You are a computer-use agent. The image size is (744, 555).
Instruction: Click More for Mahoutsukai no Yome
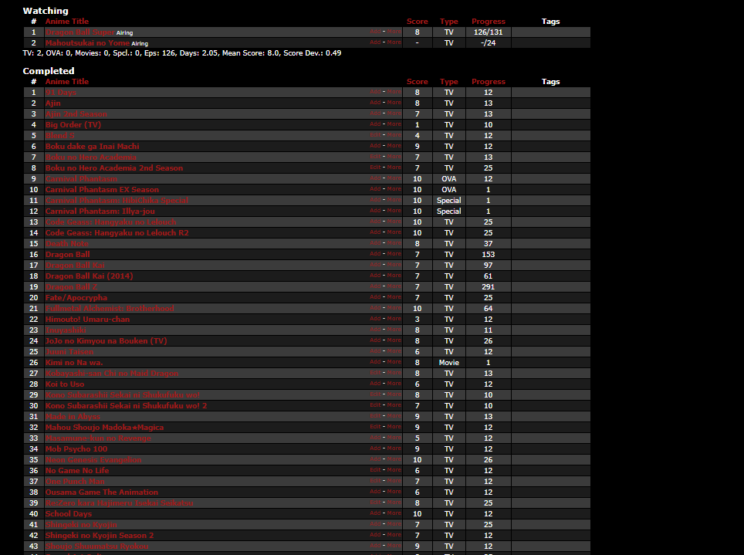(x=394, y=42)
